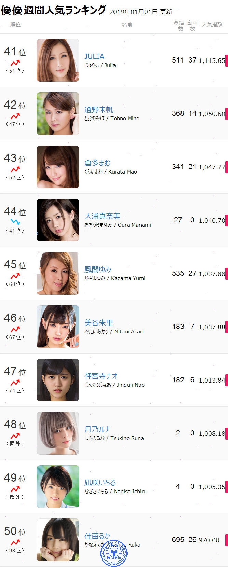Image resolution: width=228 pixels, height=567 pixels.
Task: Click 凪咲いちる's profile thumbnail
Action: point(58,486)
